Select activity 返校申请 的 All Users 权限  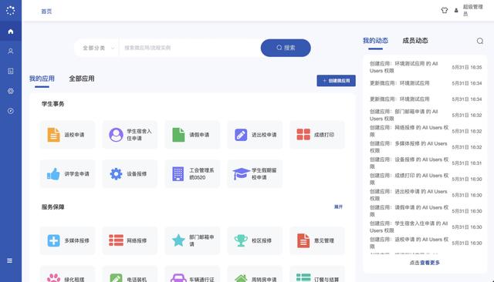click(425, 243)
